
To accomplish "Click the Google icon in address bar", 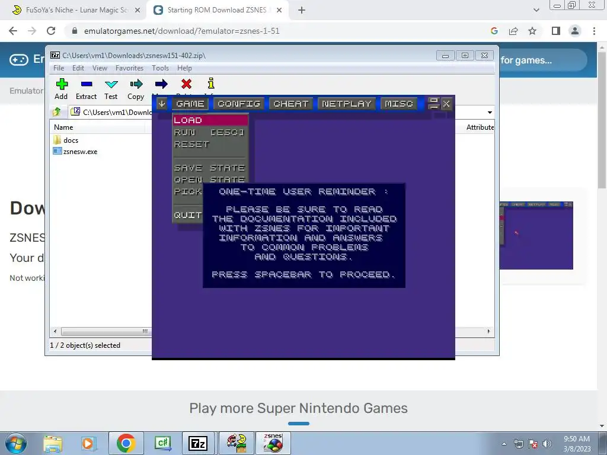I will pyautogui.click(x=494, y=31).
